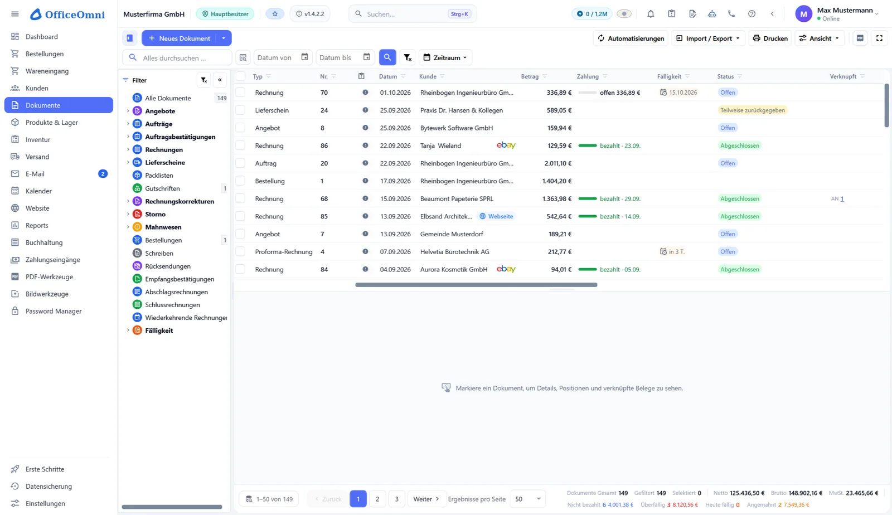The height and width of the screenshot is (515, 892).
Task: Click the phone call icon
Action: 731,14
